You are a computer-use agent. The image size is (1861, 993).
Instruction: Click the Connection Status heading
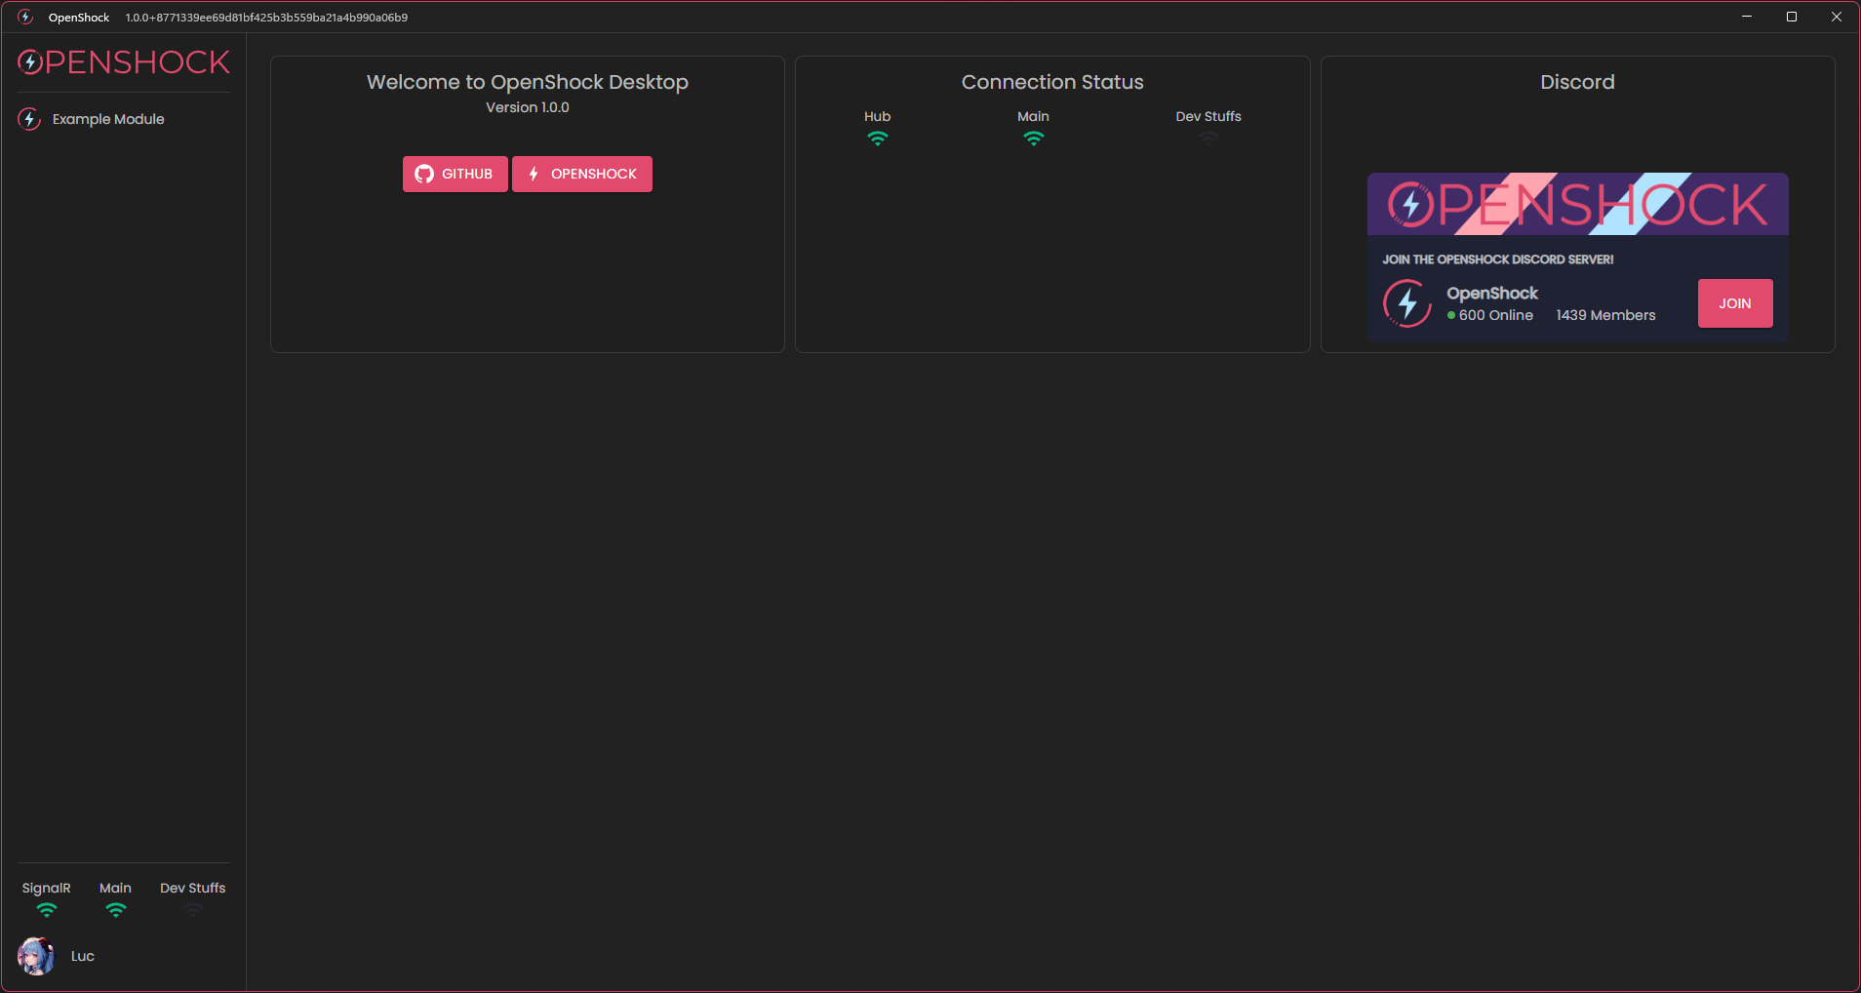click(x=1052, y=82)
